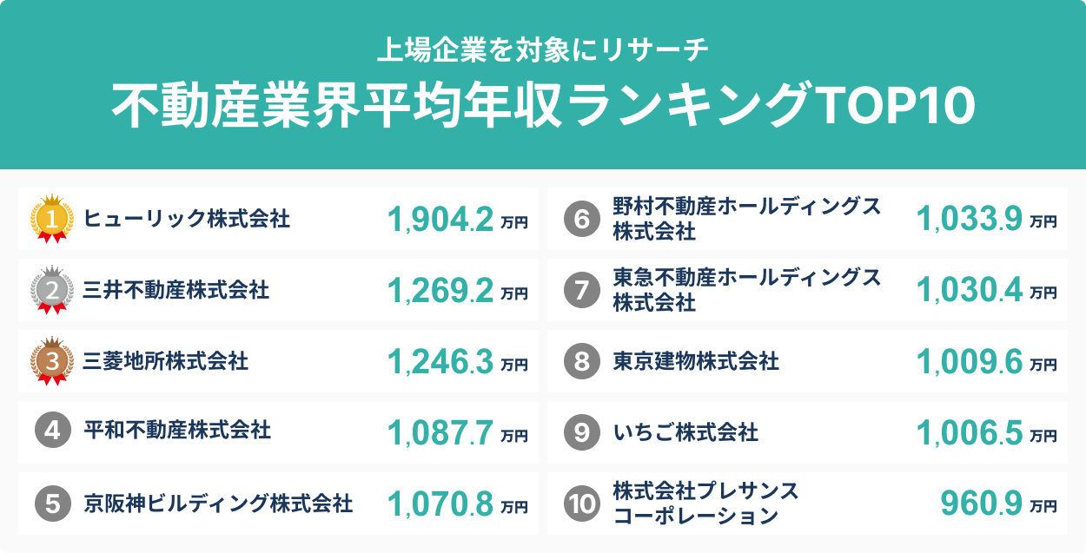Click 野村不動産ホールディングス株式会社 company name

(746, 219)
